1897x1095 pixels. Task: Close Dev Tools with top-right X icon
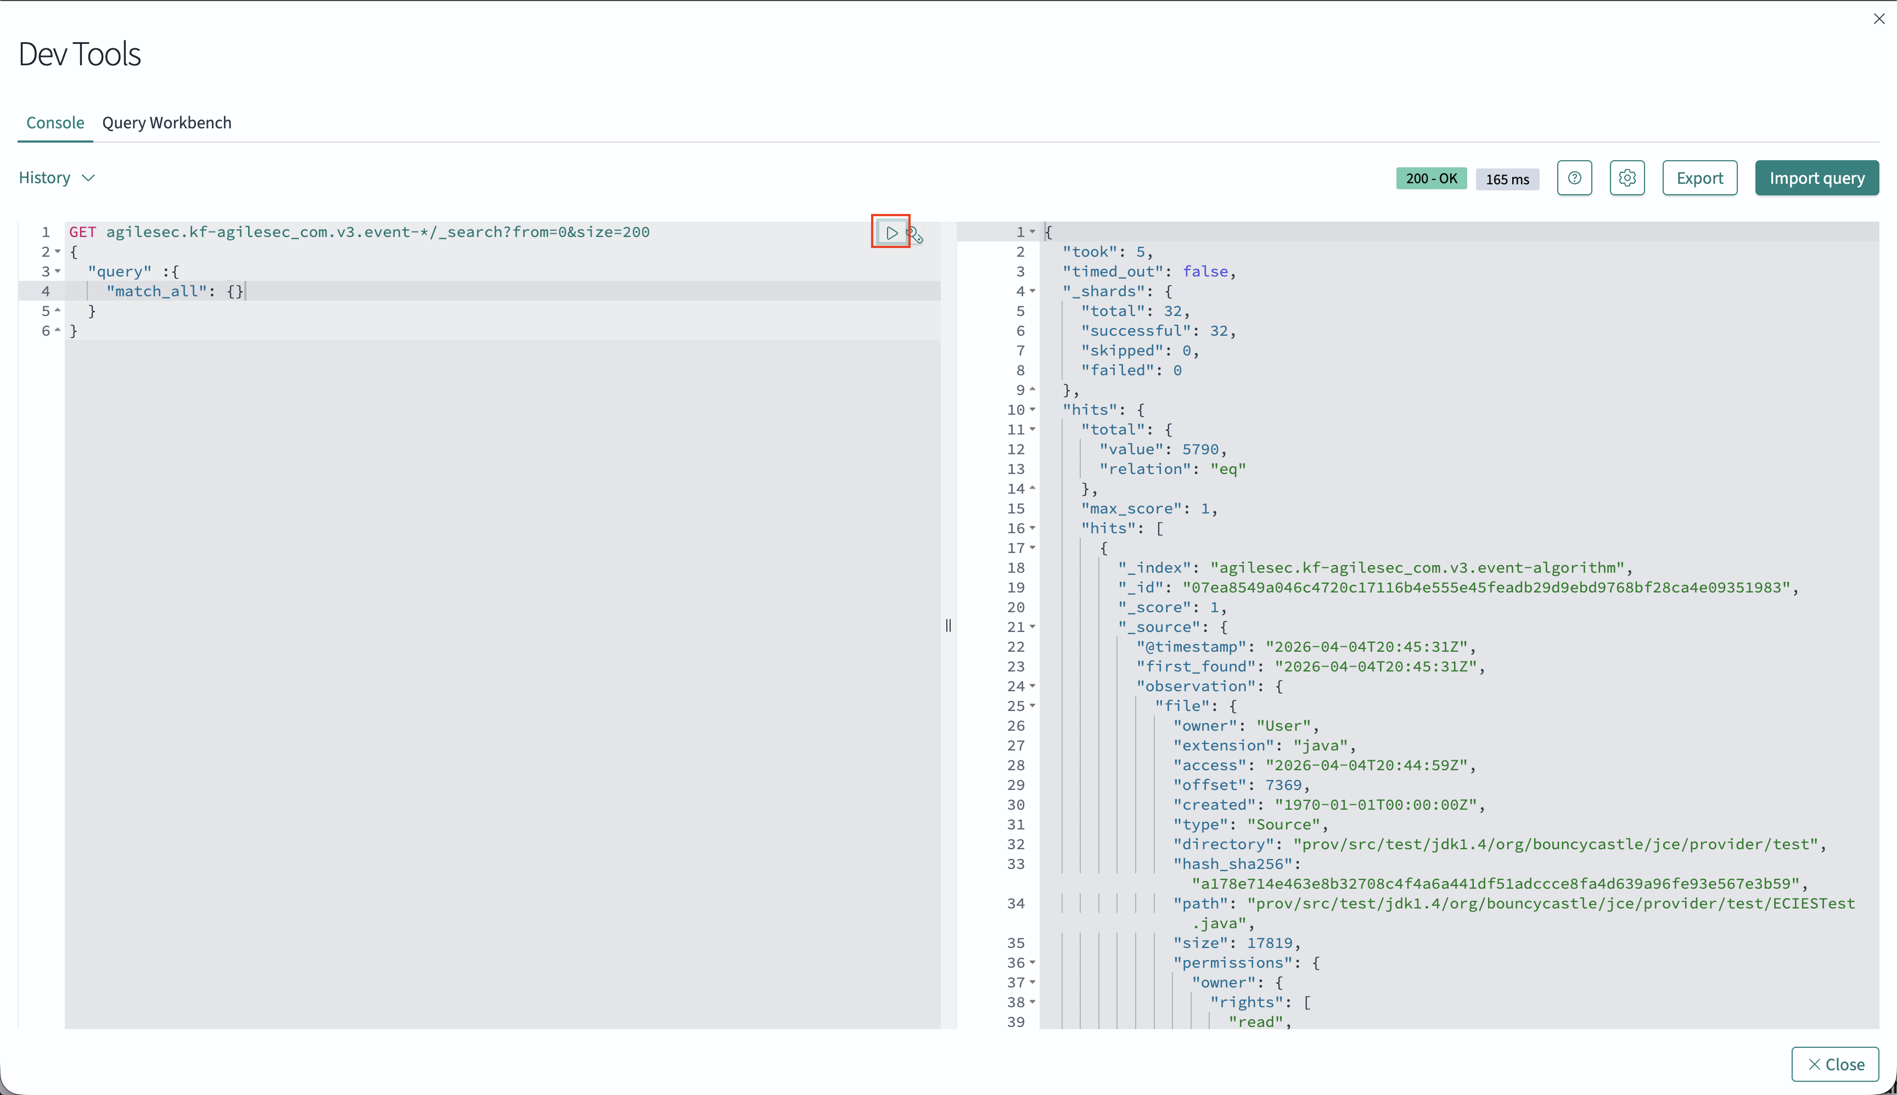[1879, 19]
